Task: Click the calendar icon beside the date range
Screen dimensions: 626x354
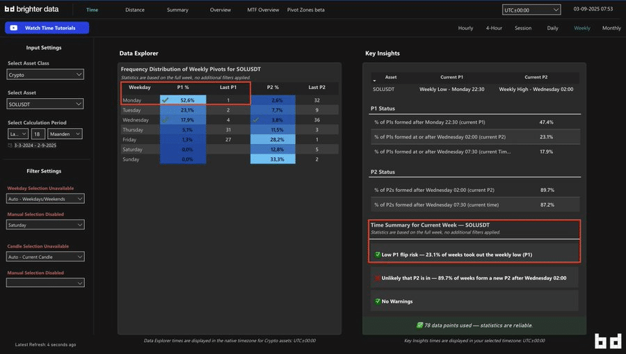Action: (10, 145)
